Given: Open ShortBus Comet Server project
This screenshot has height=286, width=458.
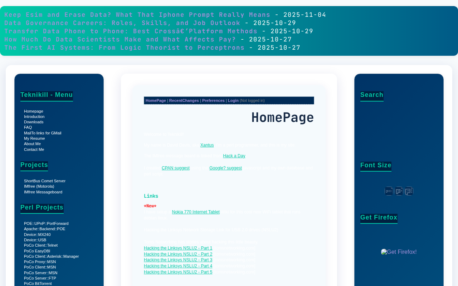Looking at the screenshot, I should click(45, 181).
